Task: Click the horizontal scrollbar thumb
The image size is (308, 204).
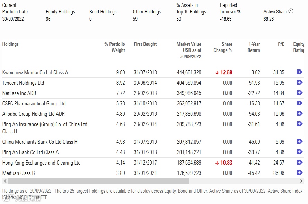Action: pos(98,181)
